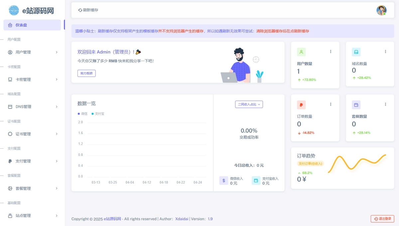Open the three-dot menu on 套餐数量 card
This screenshot has width=399, height=226.
[x=385, y=104]
